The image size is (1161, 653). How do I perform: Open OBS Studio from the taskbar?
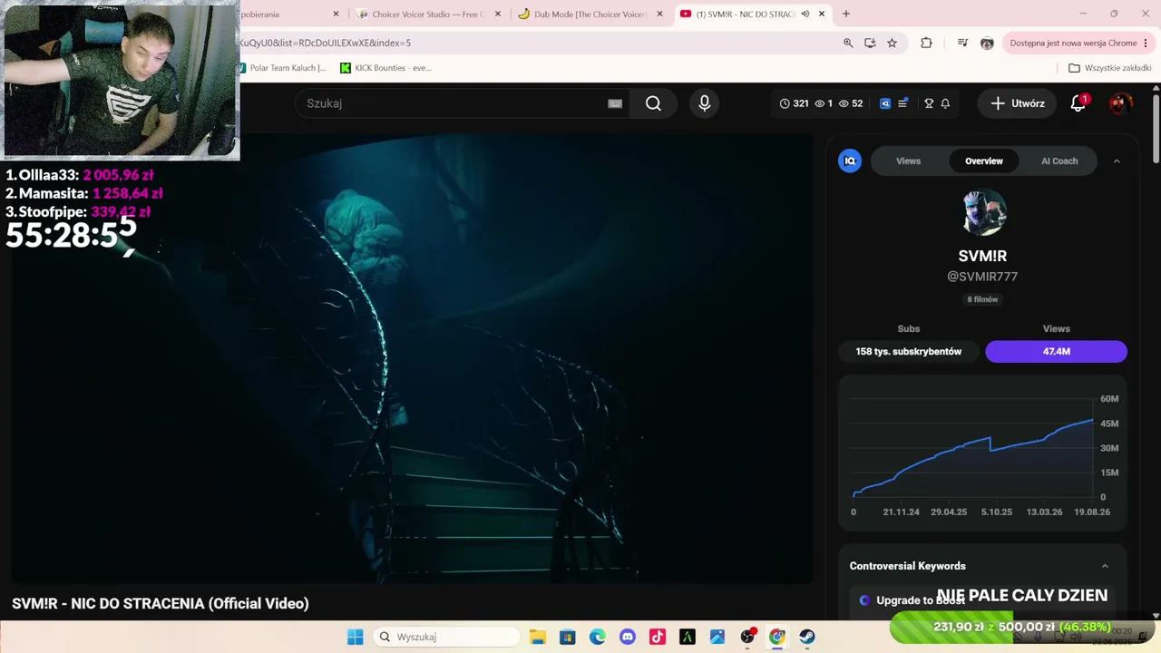pyautogui.click(x=746, y=637)
